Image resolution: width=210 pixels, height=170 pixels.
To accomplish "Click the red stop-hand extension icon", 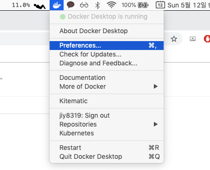I will click(207, 39).
